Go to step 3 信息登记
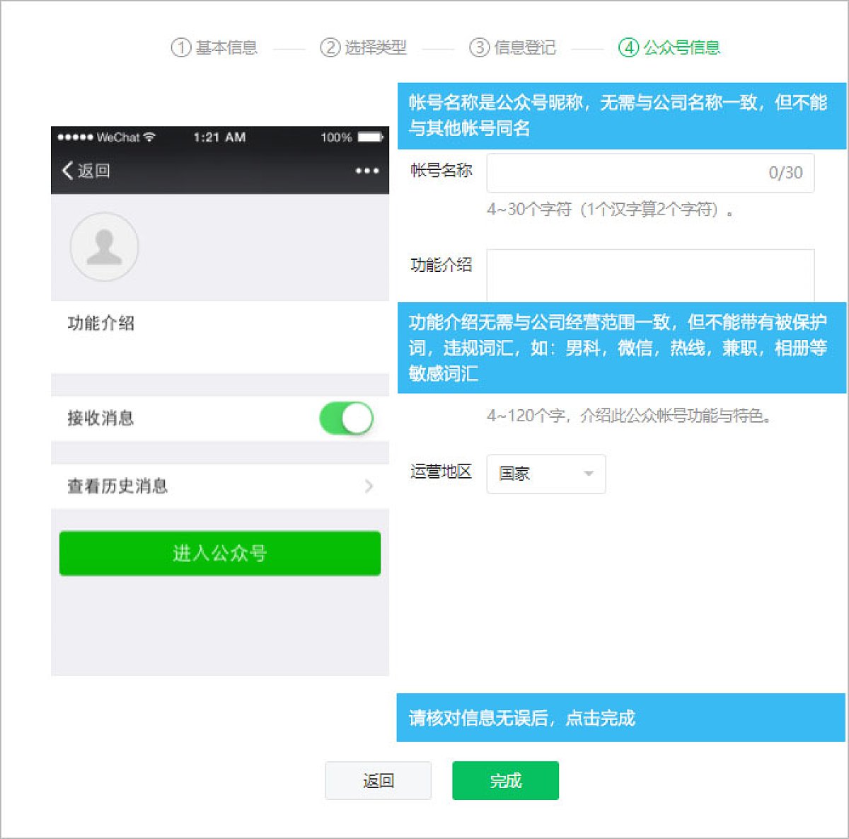849x839 pixels. pos(513,47)
